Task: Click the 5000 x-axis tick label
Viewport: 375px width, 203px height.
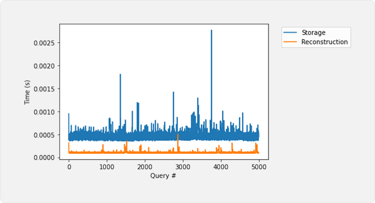Action: (x=259, y=167)
